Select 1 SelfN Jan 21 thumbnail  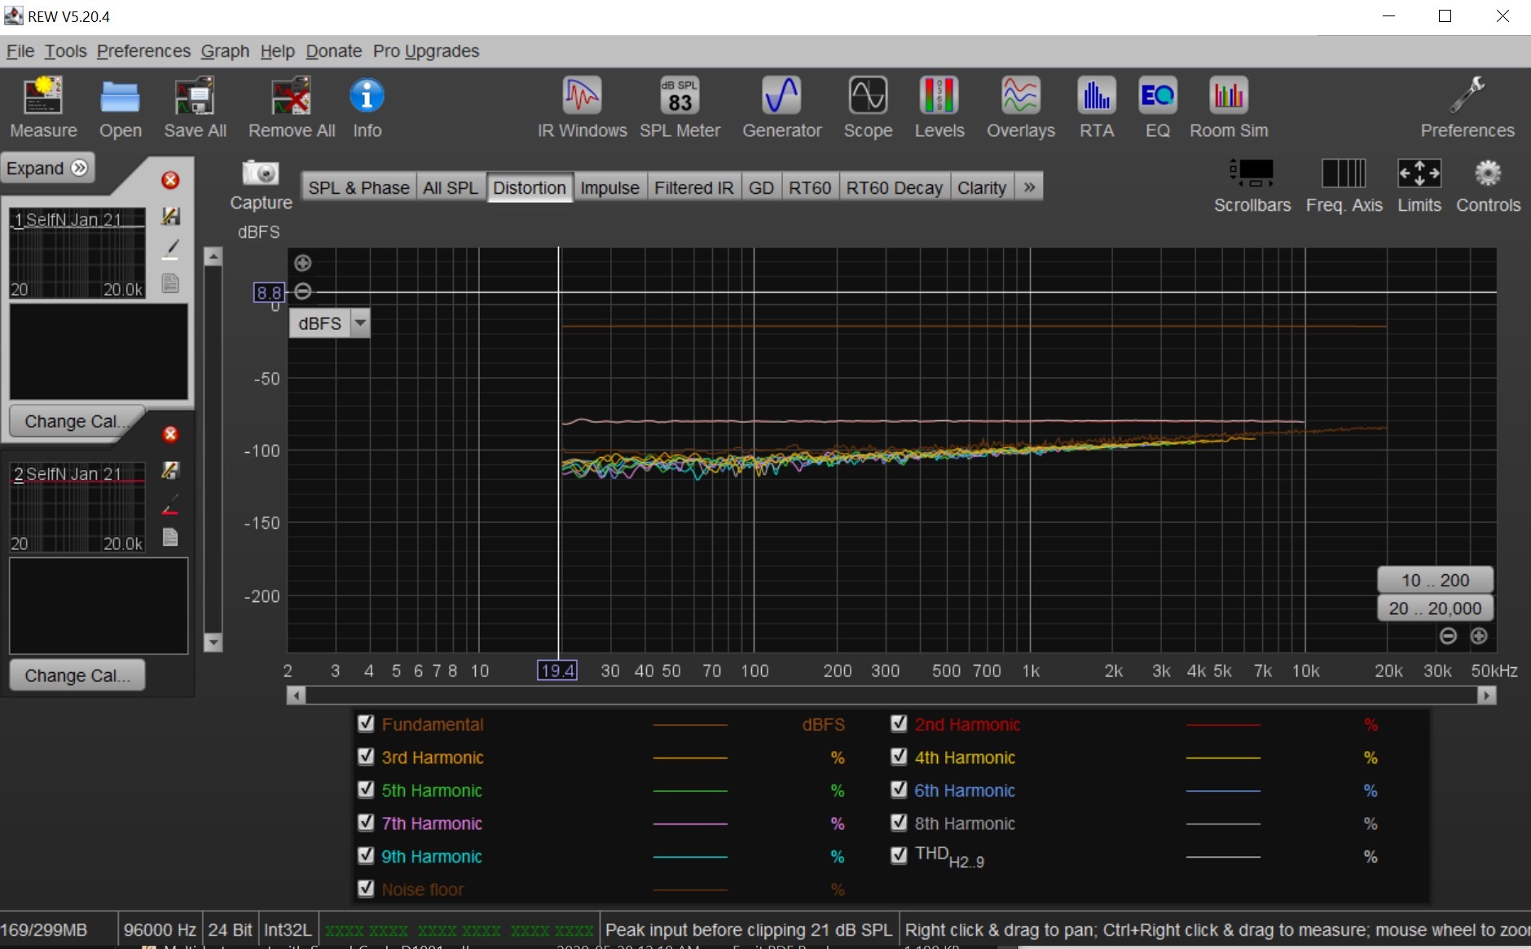pyautogui.click(x=77, y=253)
